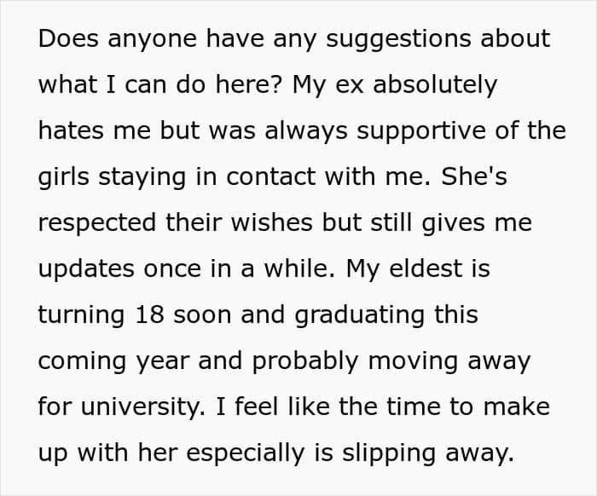Image resolution: width=597 pixels, height=496 pixels.
Task: Click the word 'suggestions' in first line
Action: [x=398, y=39]
